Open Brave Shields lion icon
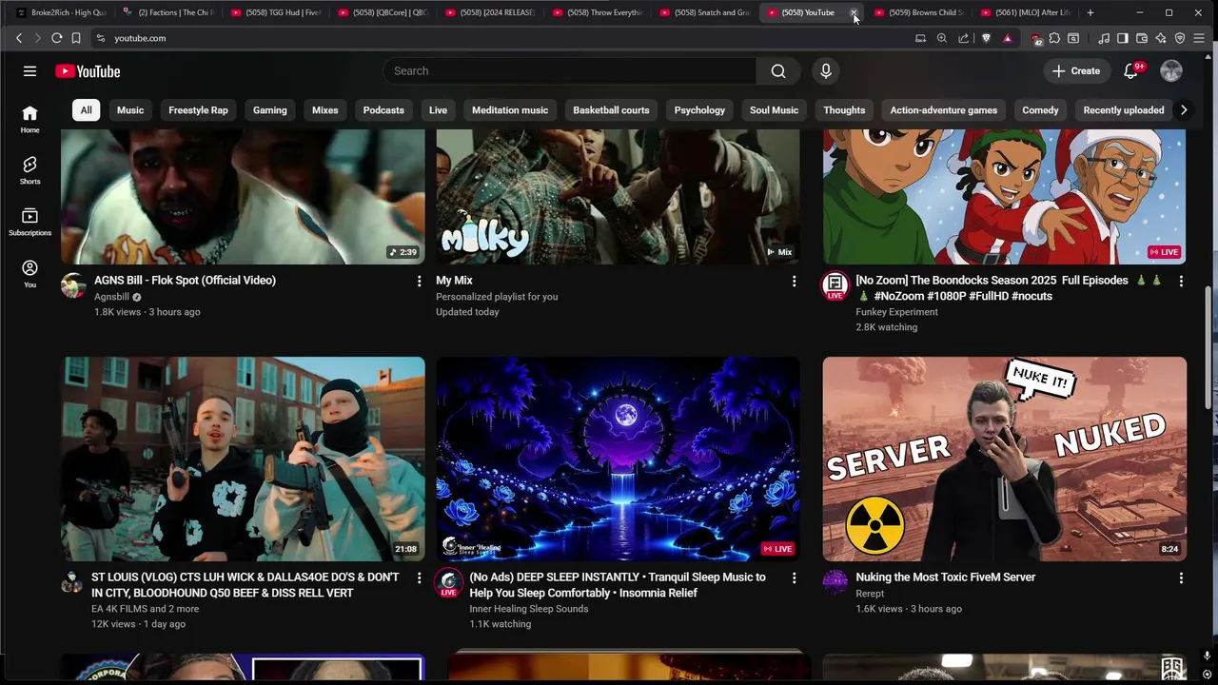The width and height of the screenshot is (1218, 685). 986,38
